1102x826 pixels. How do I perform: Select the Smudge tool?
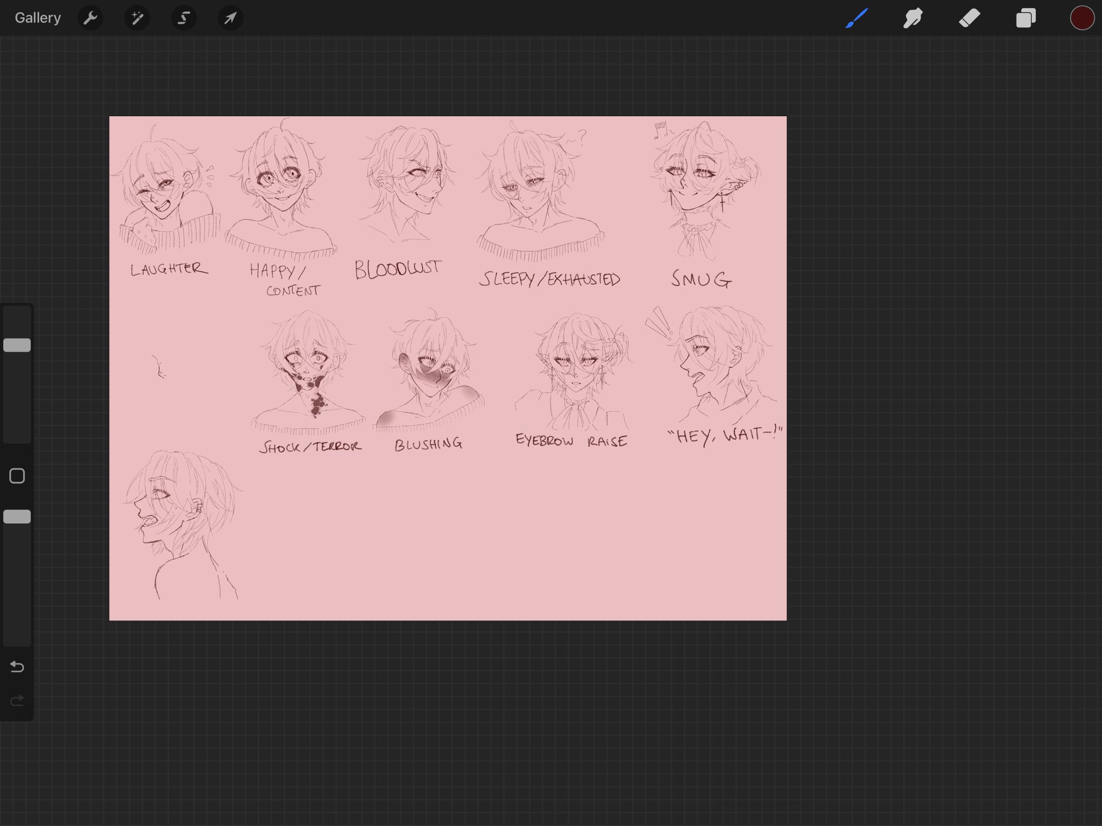[913, 18]
